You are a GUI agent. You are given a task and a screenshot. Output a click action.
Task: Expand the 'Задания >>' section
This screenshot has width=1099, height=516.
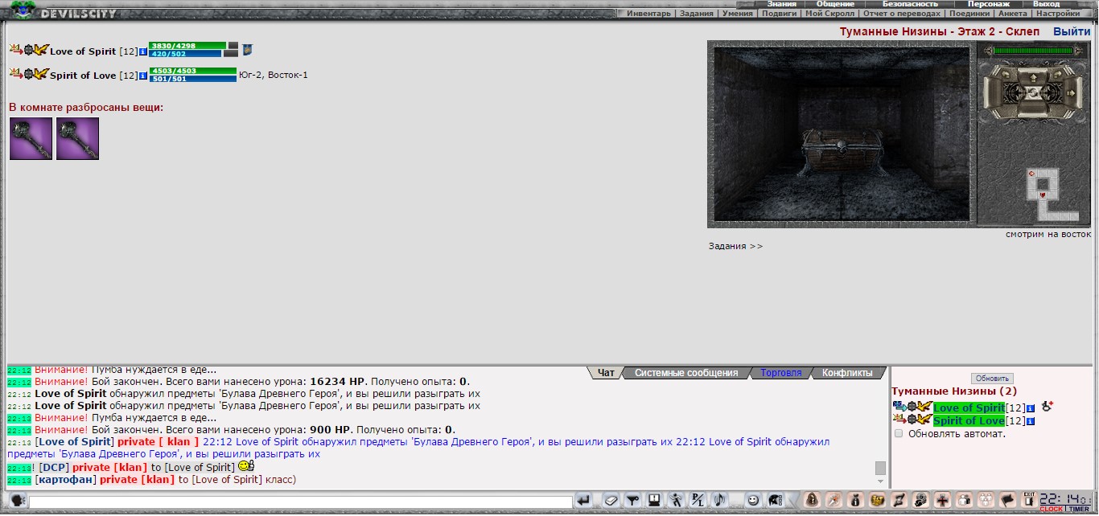pos(735,246)
